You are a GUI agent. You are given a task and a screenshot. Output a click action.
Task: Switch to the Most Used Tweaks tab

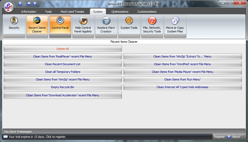pos(72,12)
